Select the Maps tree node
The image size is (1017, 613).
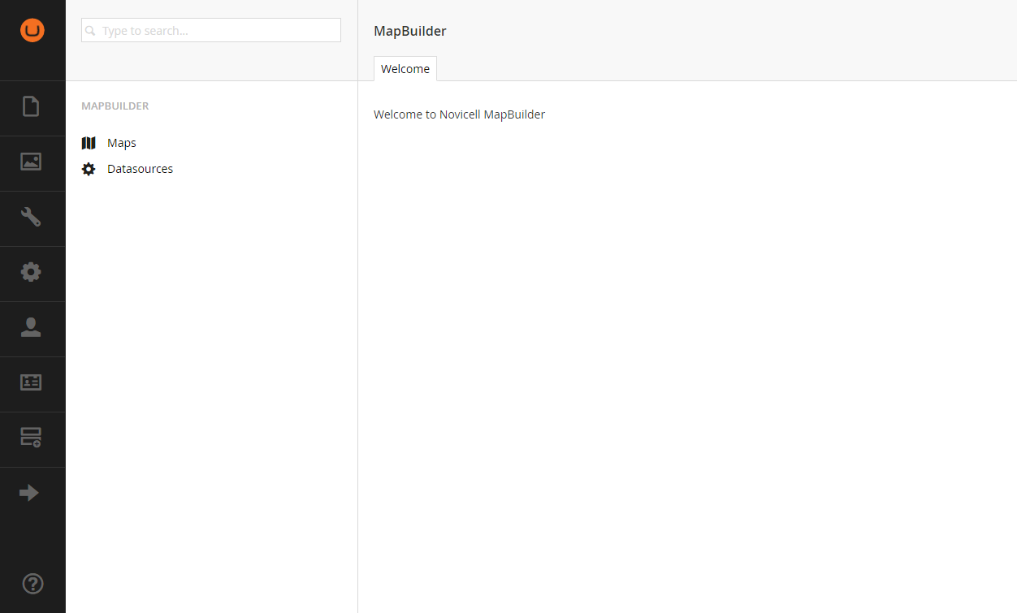122,143
